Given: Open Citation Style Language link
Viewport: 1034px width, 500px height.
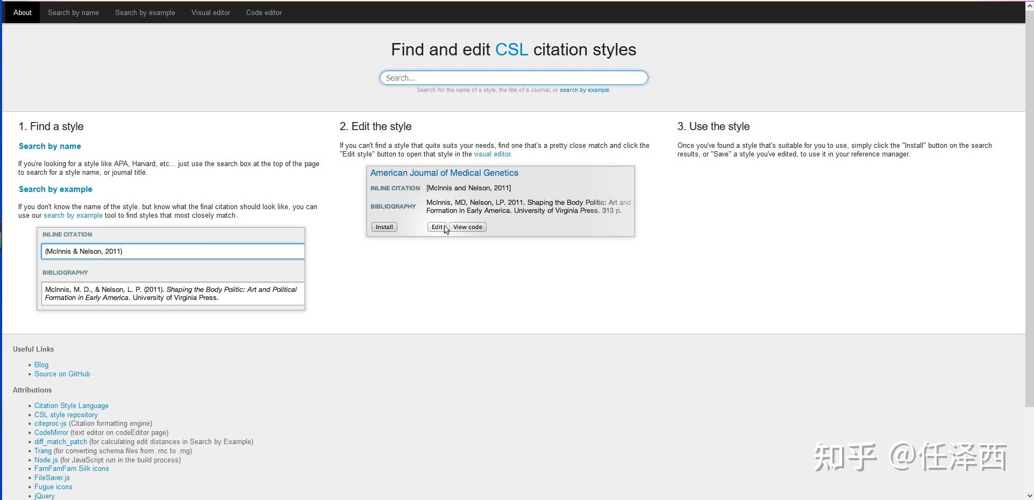Looking at the screenshot, I should pos(72,406).
